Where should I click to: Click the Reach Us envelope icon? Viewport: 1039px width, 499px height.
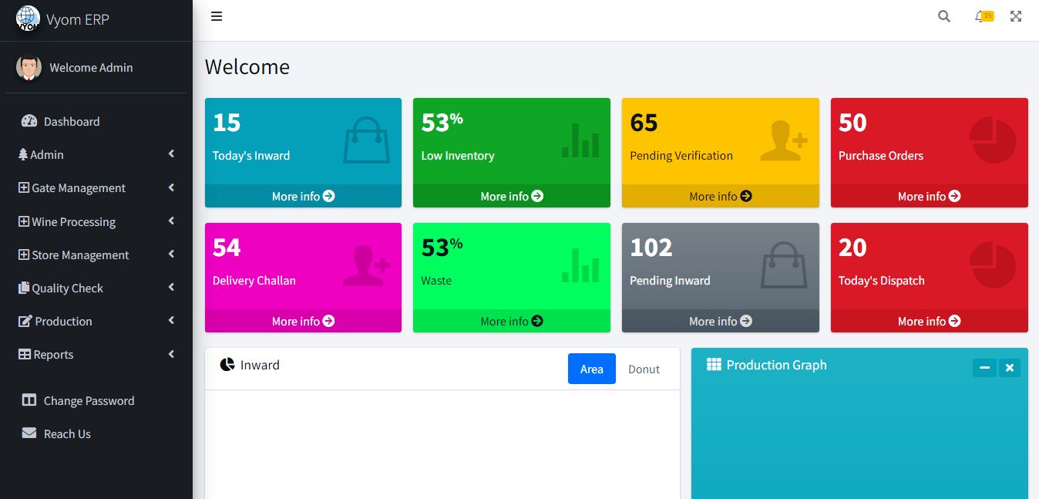click(29, 433)
